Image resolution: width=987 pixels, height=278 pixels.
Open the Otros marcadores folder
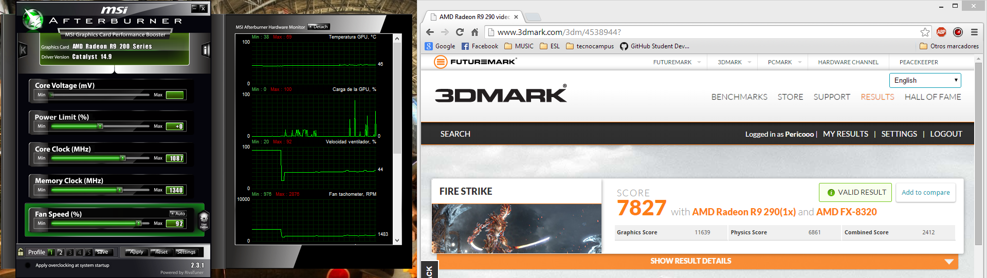949,46
